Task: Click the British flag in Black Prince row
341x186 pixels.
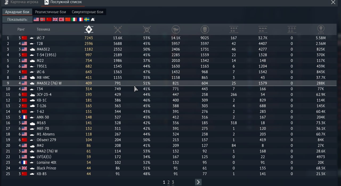Action: point(24,168)
